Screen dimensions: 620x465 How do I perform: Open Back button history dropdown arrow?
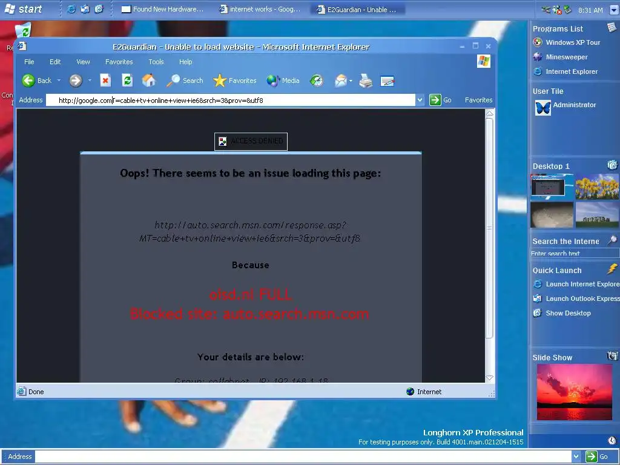(59, 81)
